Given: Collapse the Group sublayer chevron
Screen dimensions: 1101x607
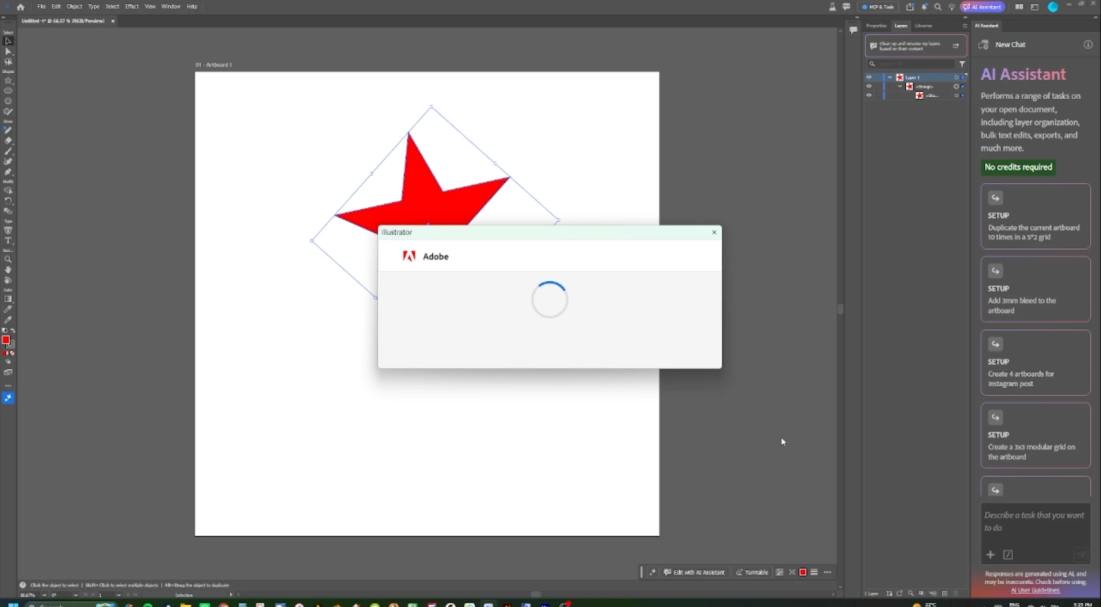Looking at the screenshot, I should click(x=900, y=86).
